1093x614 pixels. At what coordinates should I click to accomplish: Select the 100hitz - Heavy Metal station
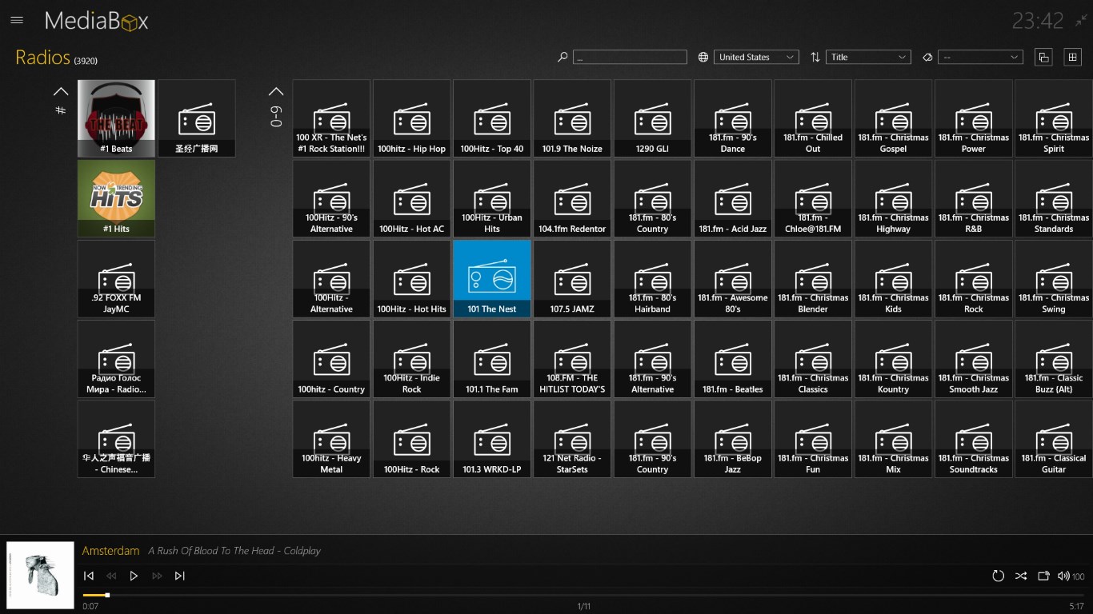[x=331, y=439]
